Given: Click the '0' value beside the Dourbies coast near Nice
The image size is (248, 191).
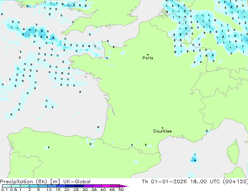Looking at the screenshot, I should click(x=207, y=131).
